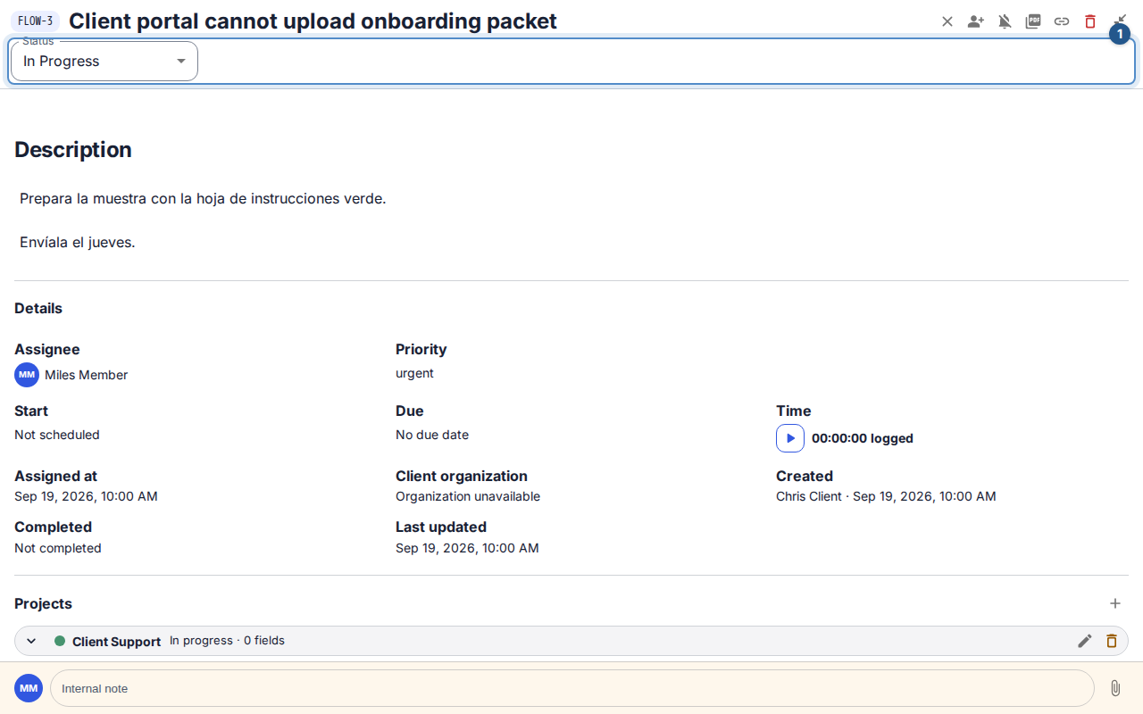
Task: Click the Last updated date value
Action: (x=467, y=548)
